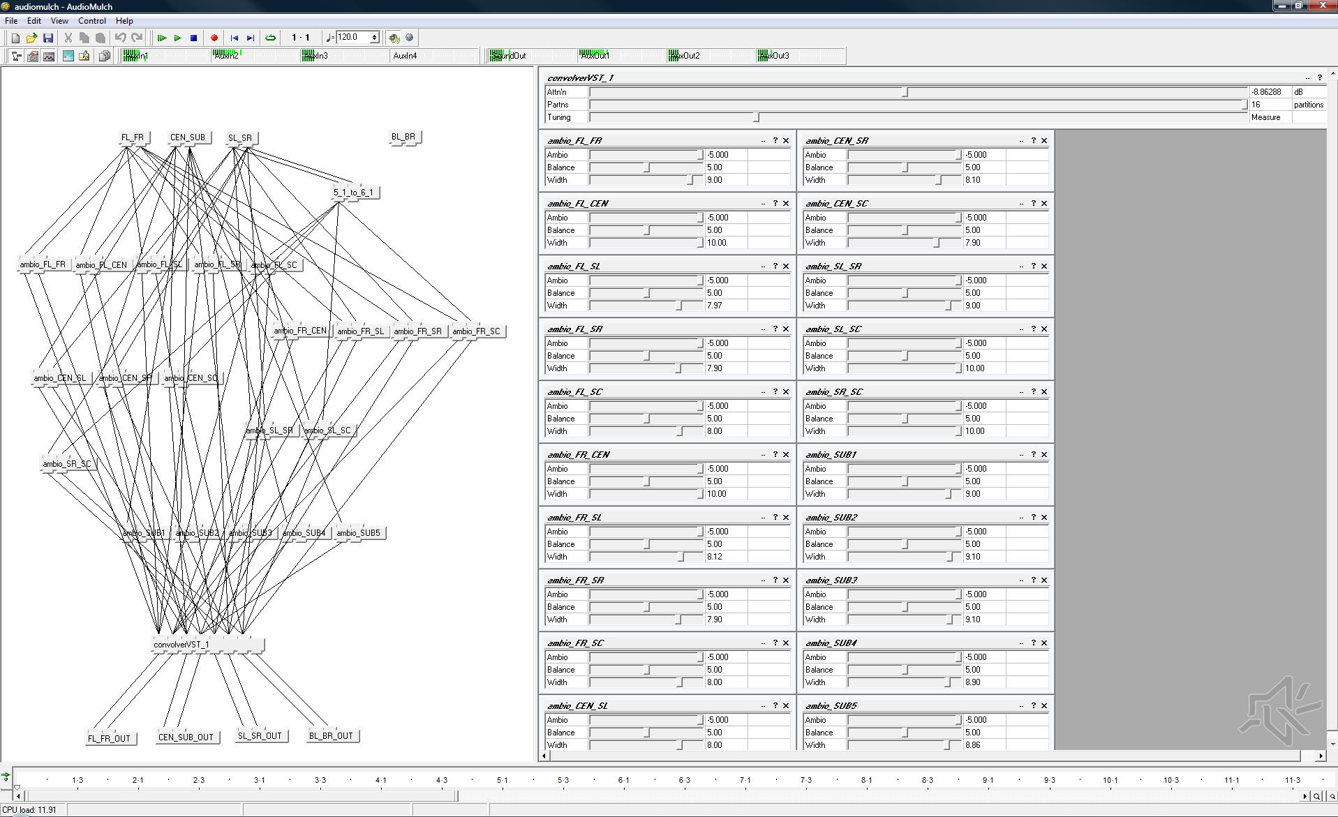The width and height of the screenshot is (1338, 817).
Task: Close the ambio_SL_SC property panel
Action: pos(1044,329)
